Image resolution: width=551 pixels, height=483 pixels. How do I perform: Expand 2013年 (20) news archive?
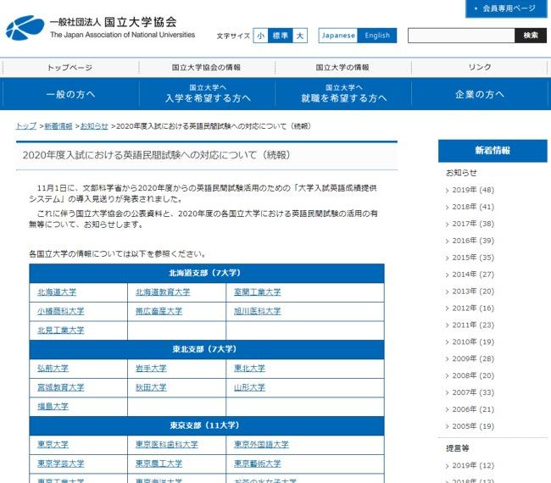[473, 291]
